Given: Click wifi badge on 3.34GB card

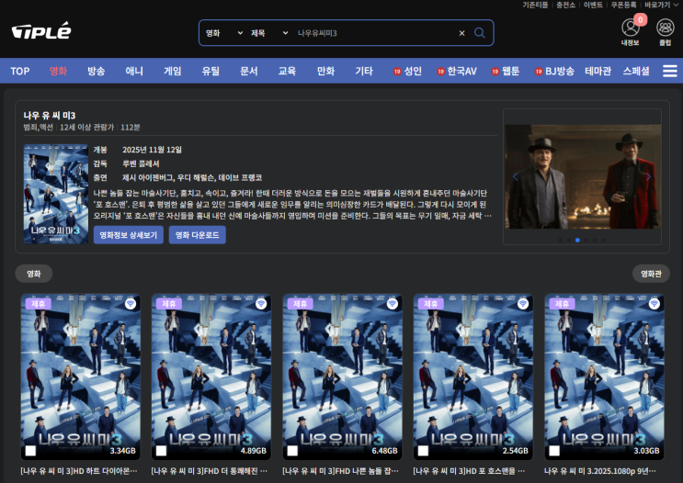Looking at the screenshot, I should pos(131,304).
